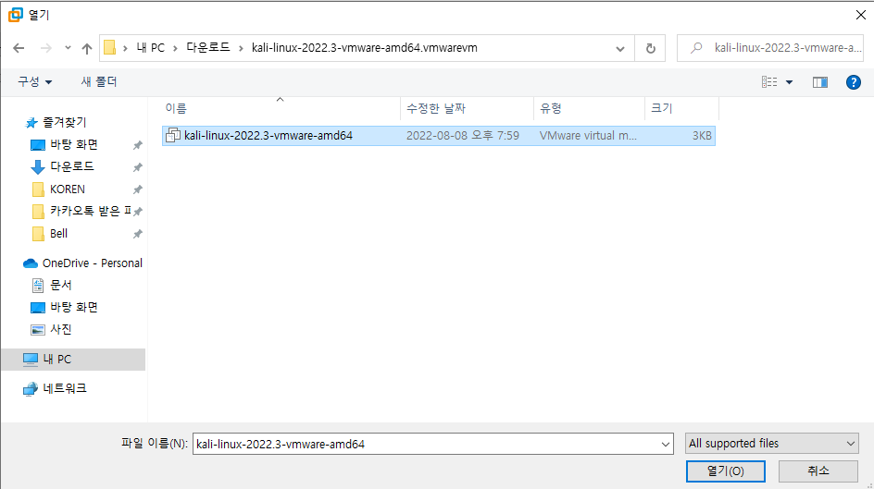The width and height of the screenshot is (874, 489).
Task: Click the 3KB size cell
Action: (x=702, y=136)
